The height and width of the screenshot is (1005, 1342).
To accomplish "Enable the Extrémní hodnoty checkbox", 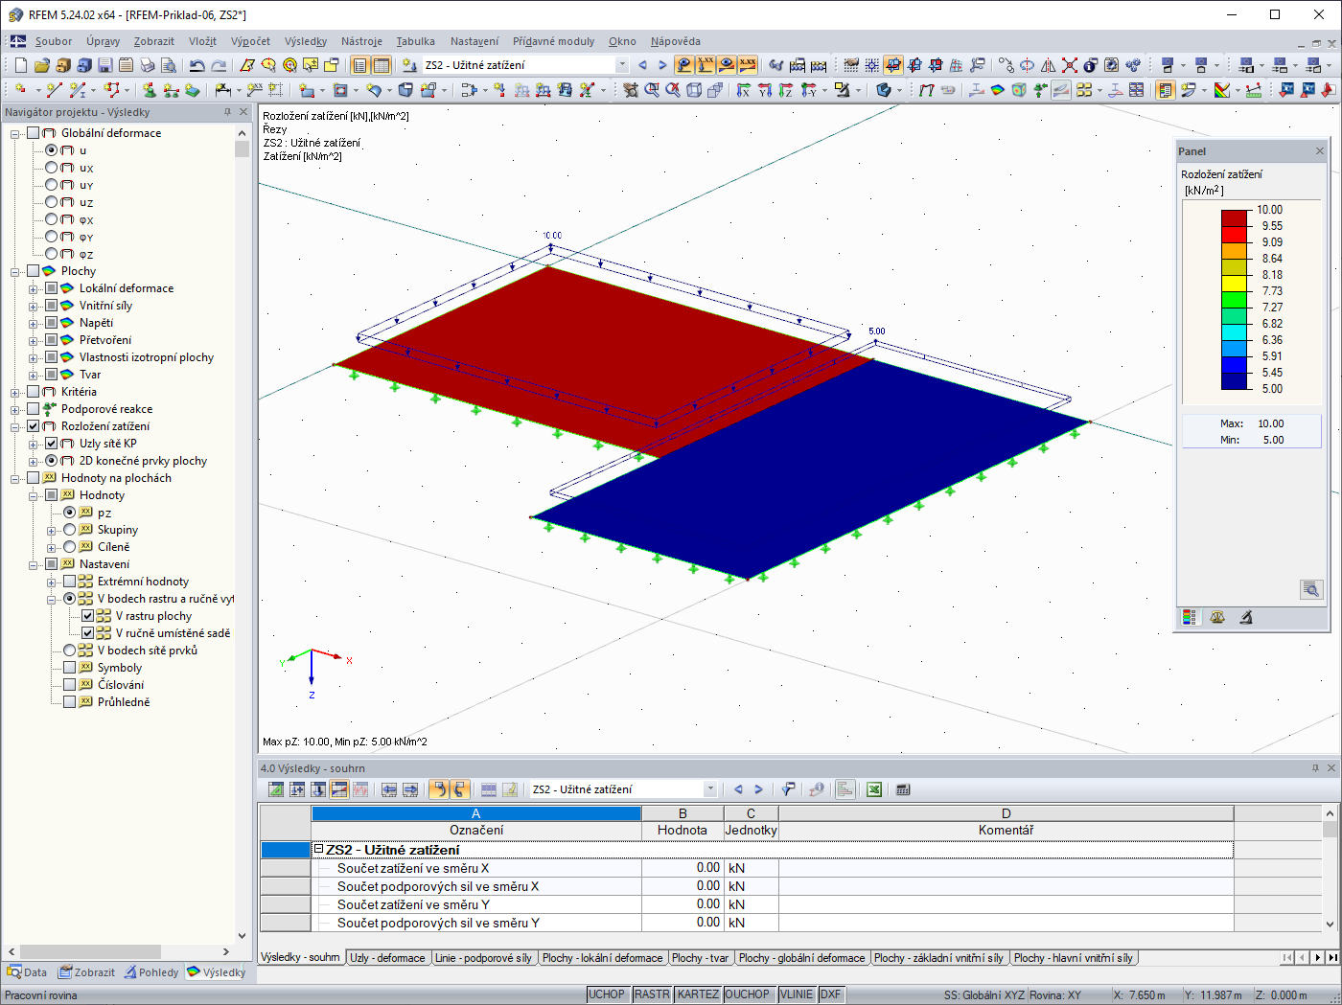I will click(x=70, y=582).
